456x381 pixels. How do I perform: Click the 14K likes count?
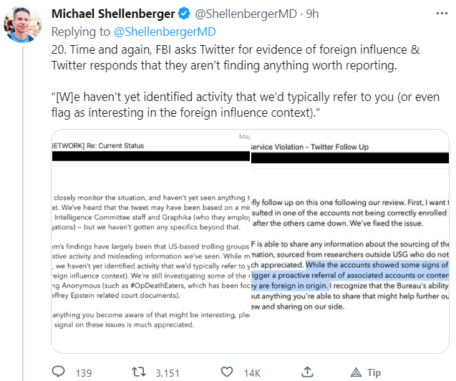point(253,372)
